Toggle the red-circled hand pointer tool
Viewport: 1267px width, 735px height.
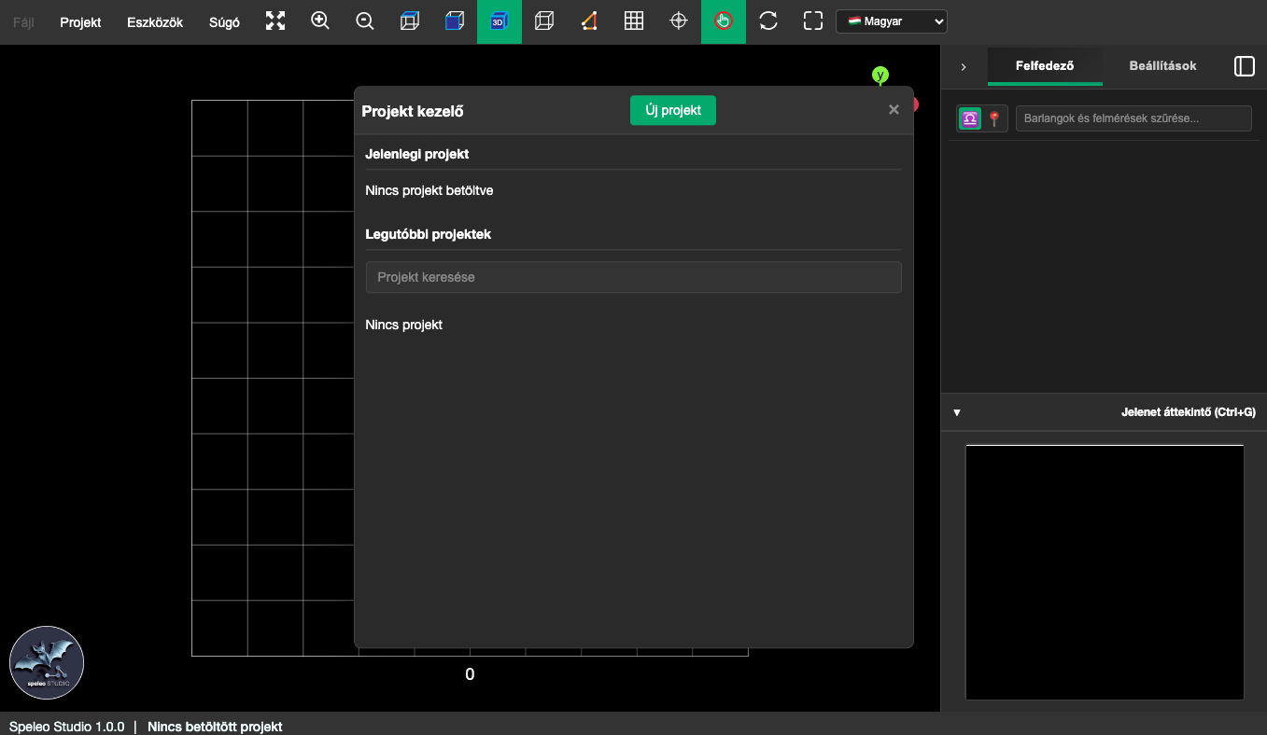pyautogui.click(x=724, y=21)
